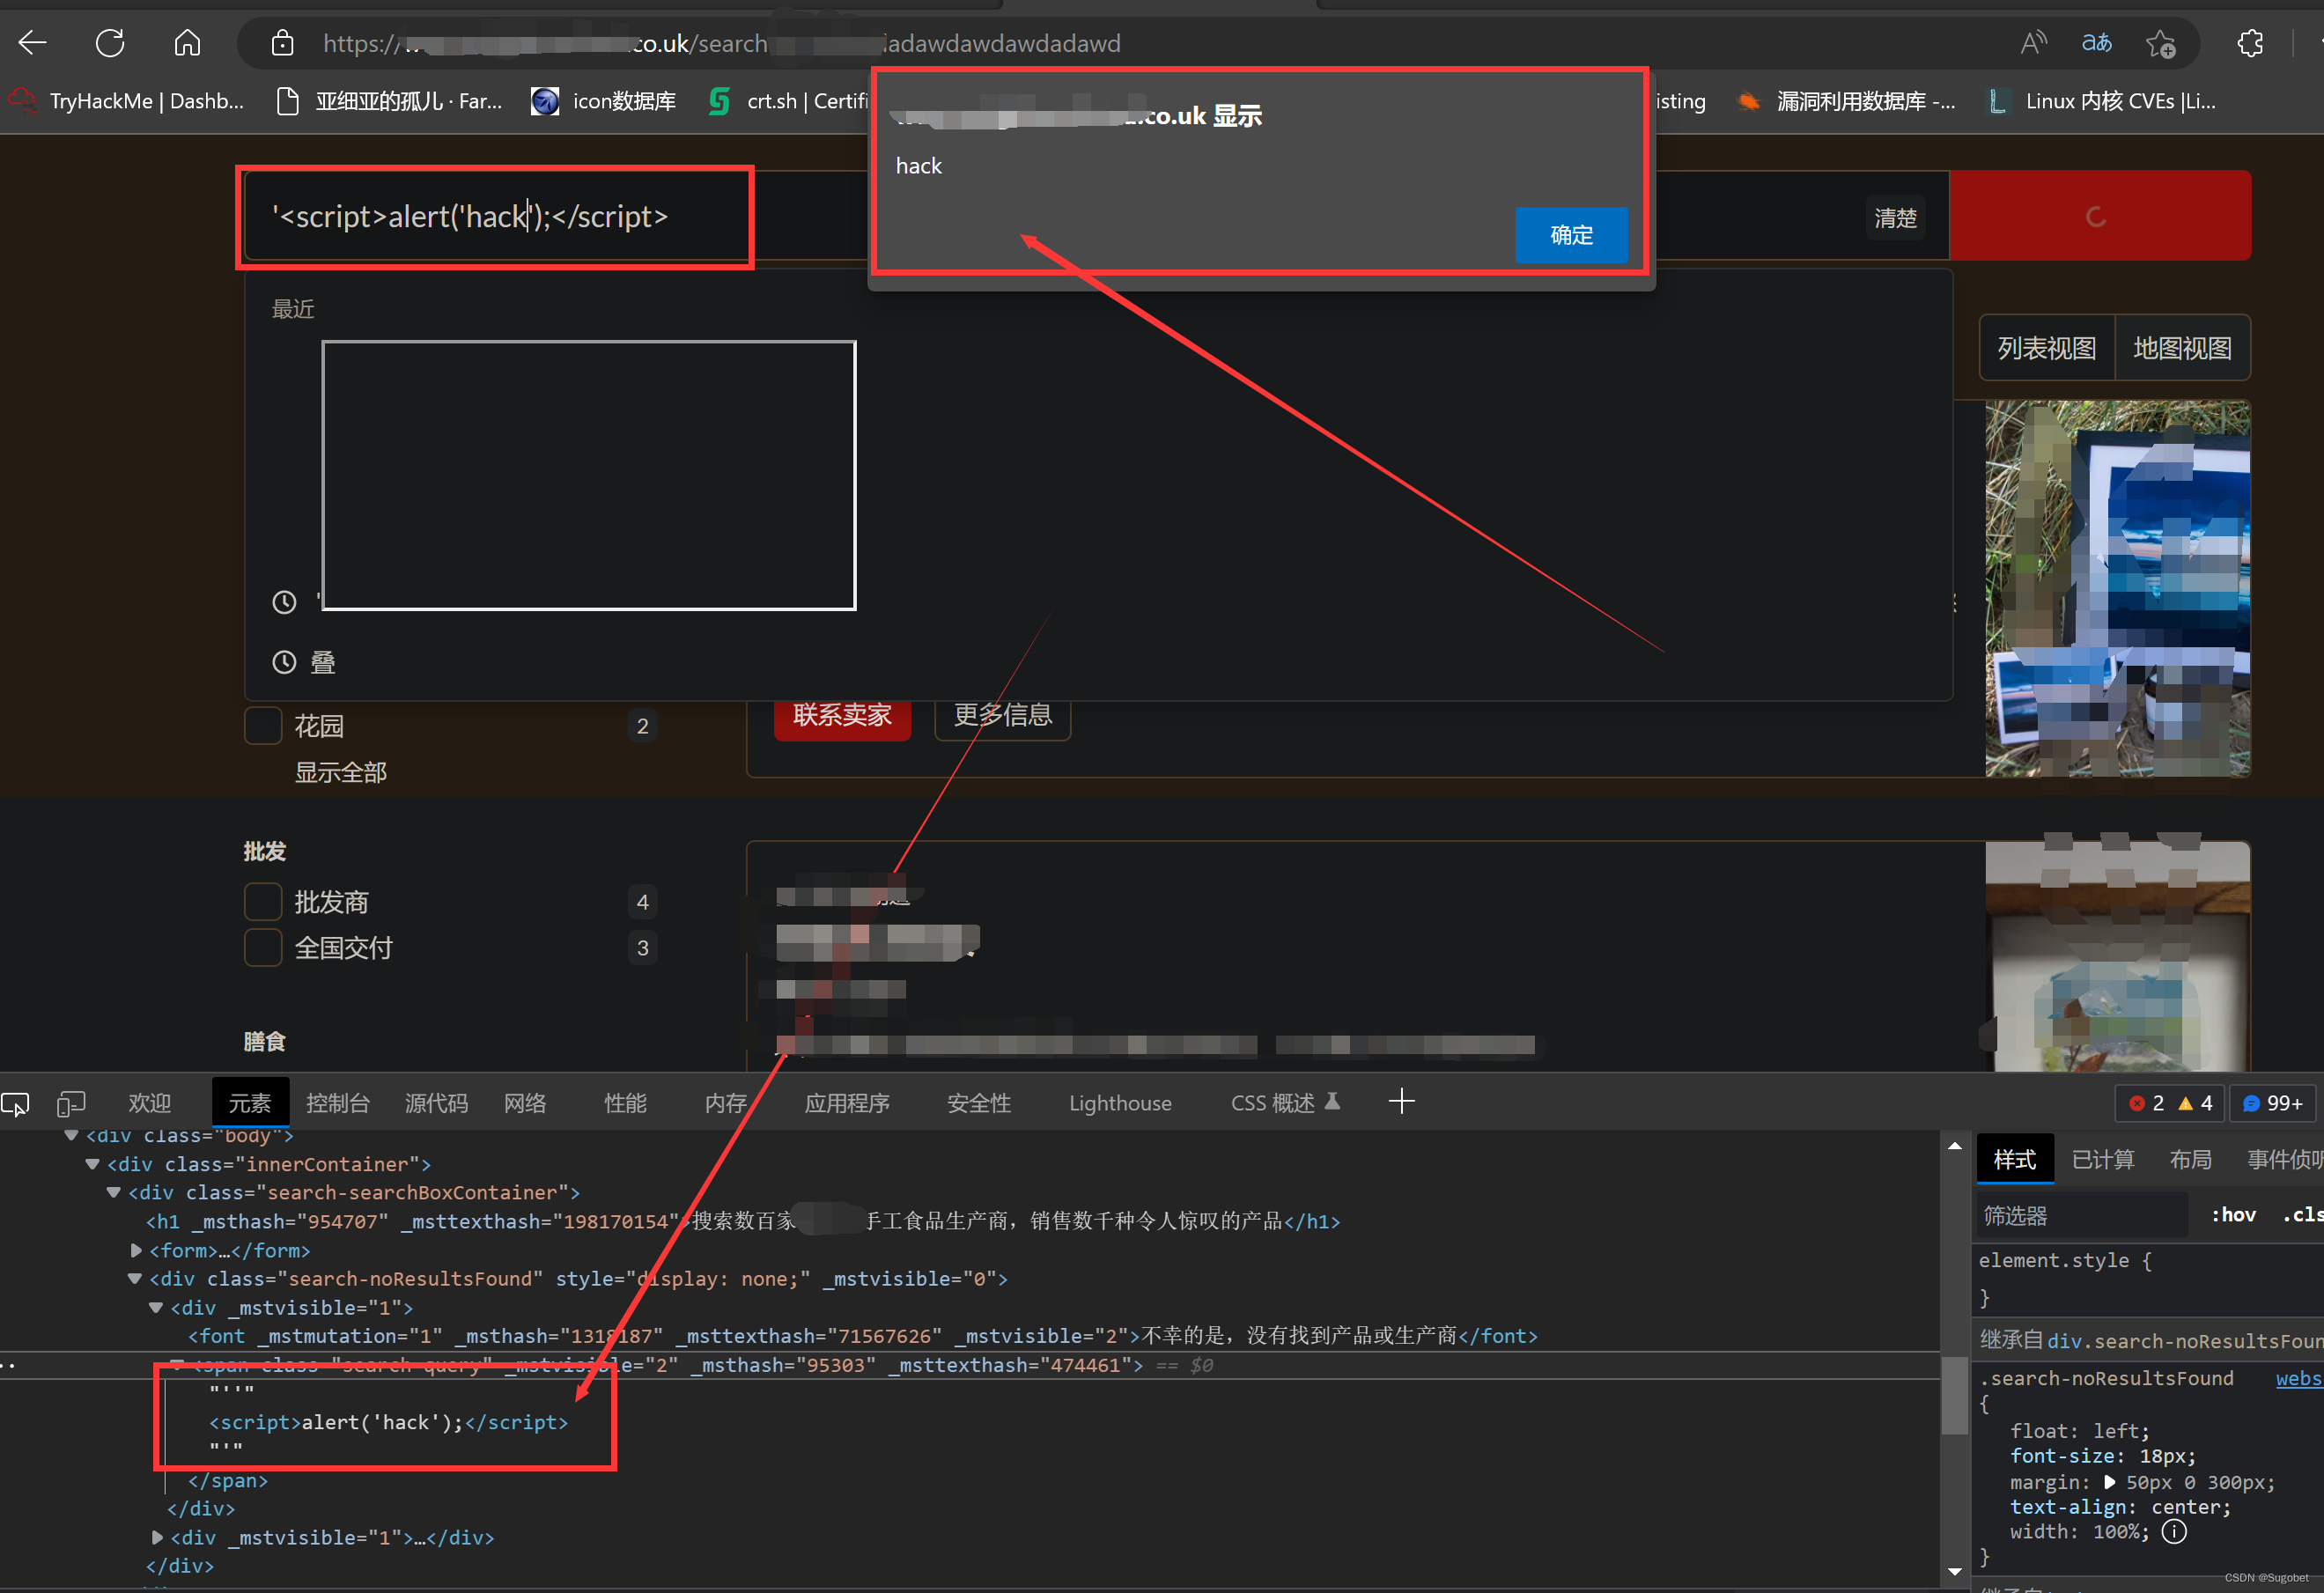Toggle the device emulation icon in DevTools

click(x=71, y=1103)
